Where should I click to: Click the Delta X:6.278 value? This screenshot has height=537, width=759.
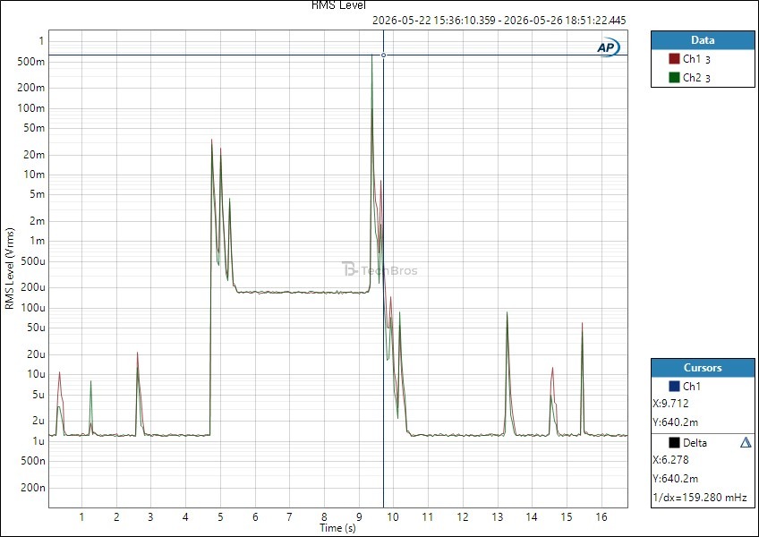[670, 459]
